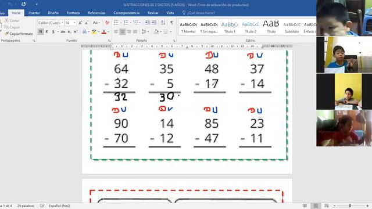Toggle italic with the K button
This screenshot has height=209, width=372.
pyautogui.click(x=46, y=31)
